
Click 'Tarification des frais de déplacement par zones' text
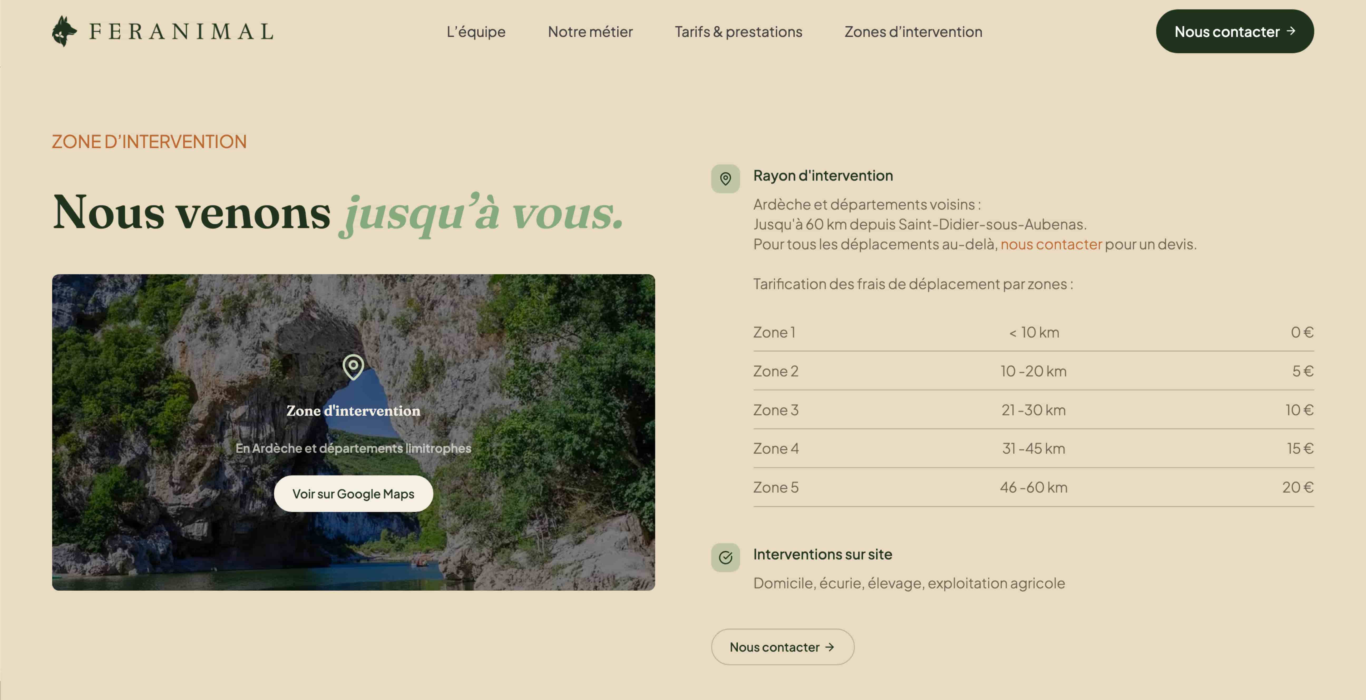[x=913, y=284]
